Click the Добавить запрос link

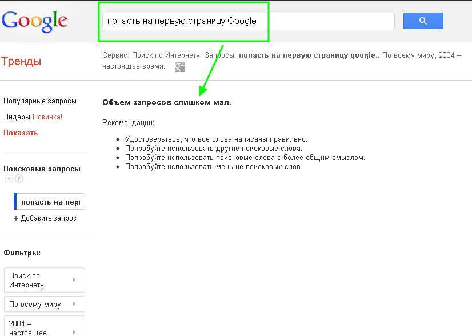pyautogui.click(x=48, y=218)
